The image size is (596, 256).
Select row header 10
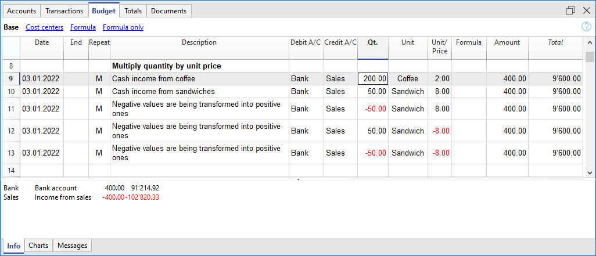click(x=11, y=92)
